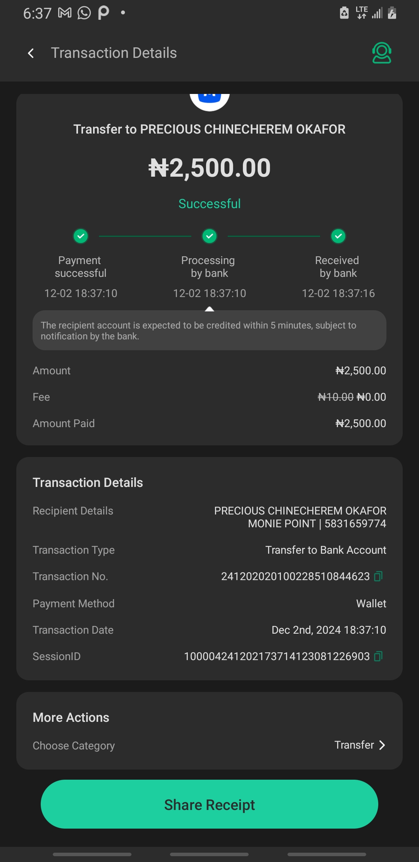Copy the Transaction No. value

point(378,576)
